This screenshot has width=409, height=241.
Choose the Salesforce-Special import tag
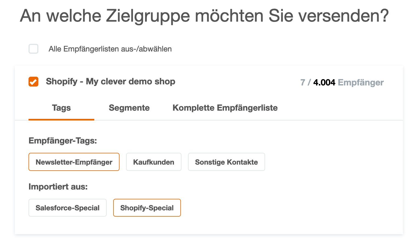67,208
